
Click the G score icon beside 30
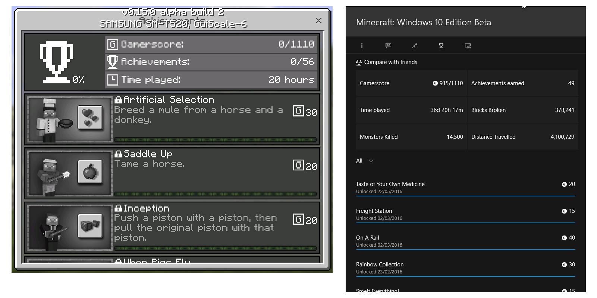tap(299, 111)
